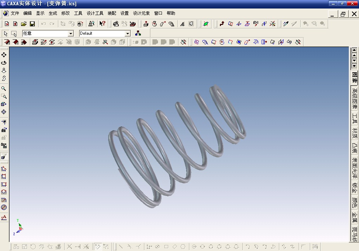
Task: Open the Default configuration dropdown
Action: pyautogui.click(x=128, y=34)
